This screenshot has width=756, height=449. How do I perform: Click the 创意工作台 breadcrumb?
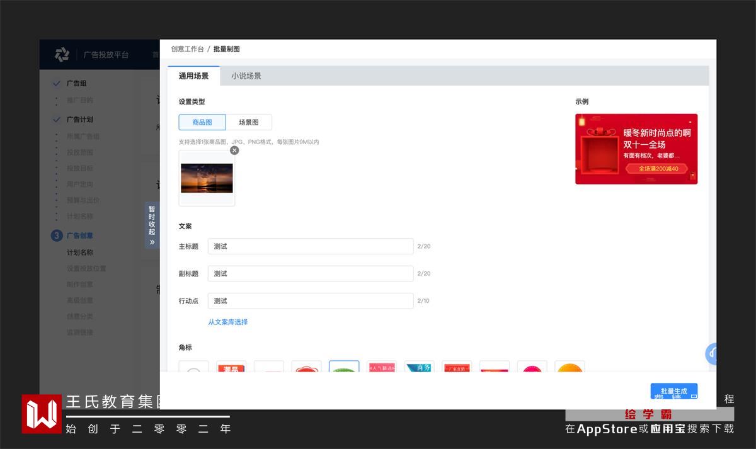coord(187,49)
